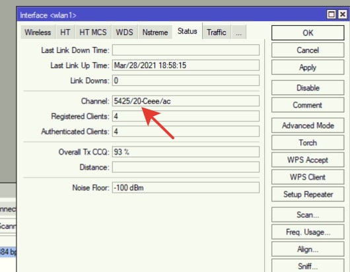
Task: Click the Link Downs value field
Action: 186,81
